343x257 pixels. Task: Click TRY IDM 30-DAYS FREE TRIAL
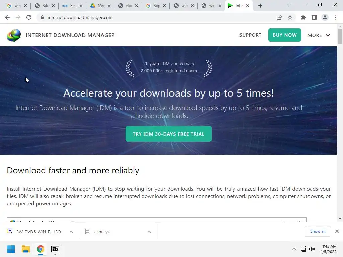click(x=168, y=134)
